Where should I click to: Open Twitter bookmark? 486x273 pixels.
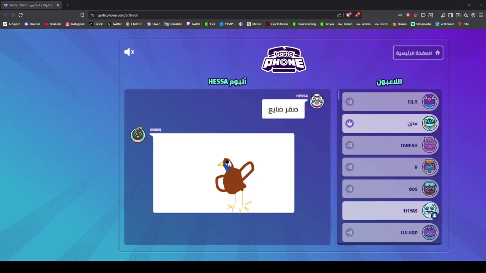coord(114,24)
